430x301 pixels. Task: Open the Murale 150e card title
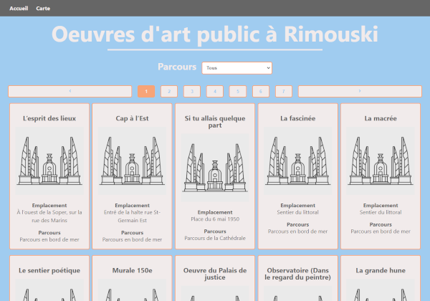[132, 271]
